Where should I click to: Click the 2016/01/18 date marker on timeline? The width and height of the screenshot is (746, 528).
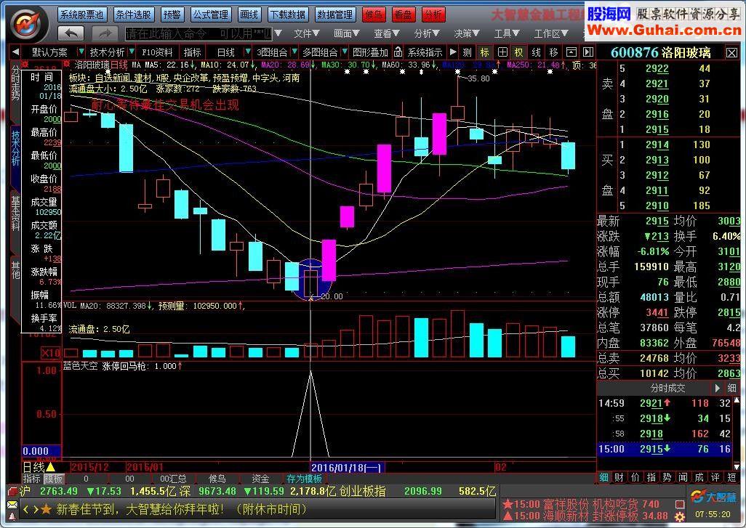click(x=347, y=468)
